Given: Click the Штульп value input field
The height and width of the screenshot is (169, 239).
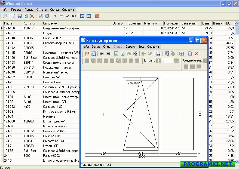Looking at the screenshot, I should 167,60.
